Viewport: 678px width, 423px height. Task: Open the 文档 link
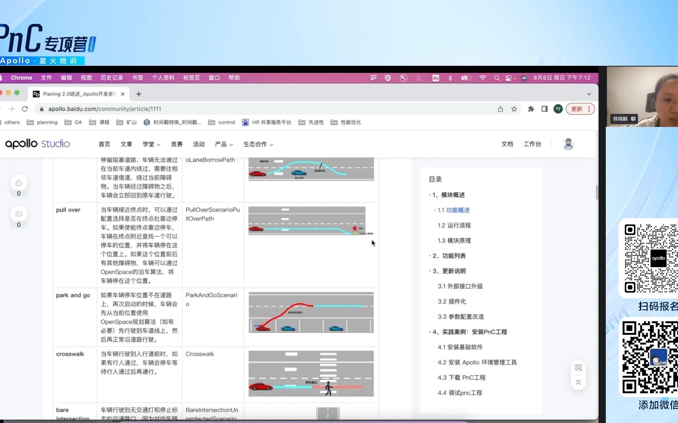pyautogui.click(x=507, y=144)
